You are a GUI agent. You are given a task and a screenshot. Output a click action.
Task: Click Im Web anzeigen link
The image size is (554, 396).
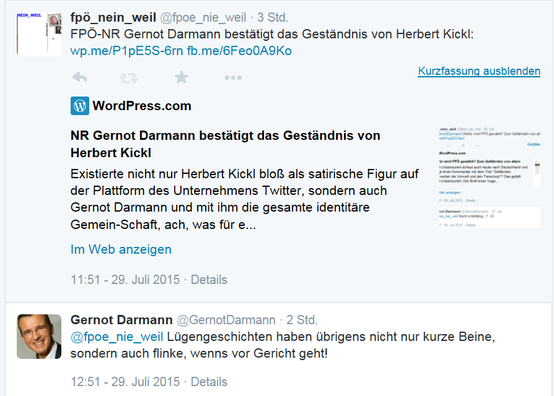pos(121,249)
